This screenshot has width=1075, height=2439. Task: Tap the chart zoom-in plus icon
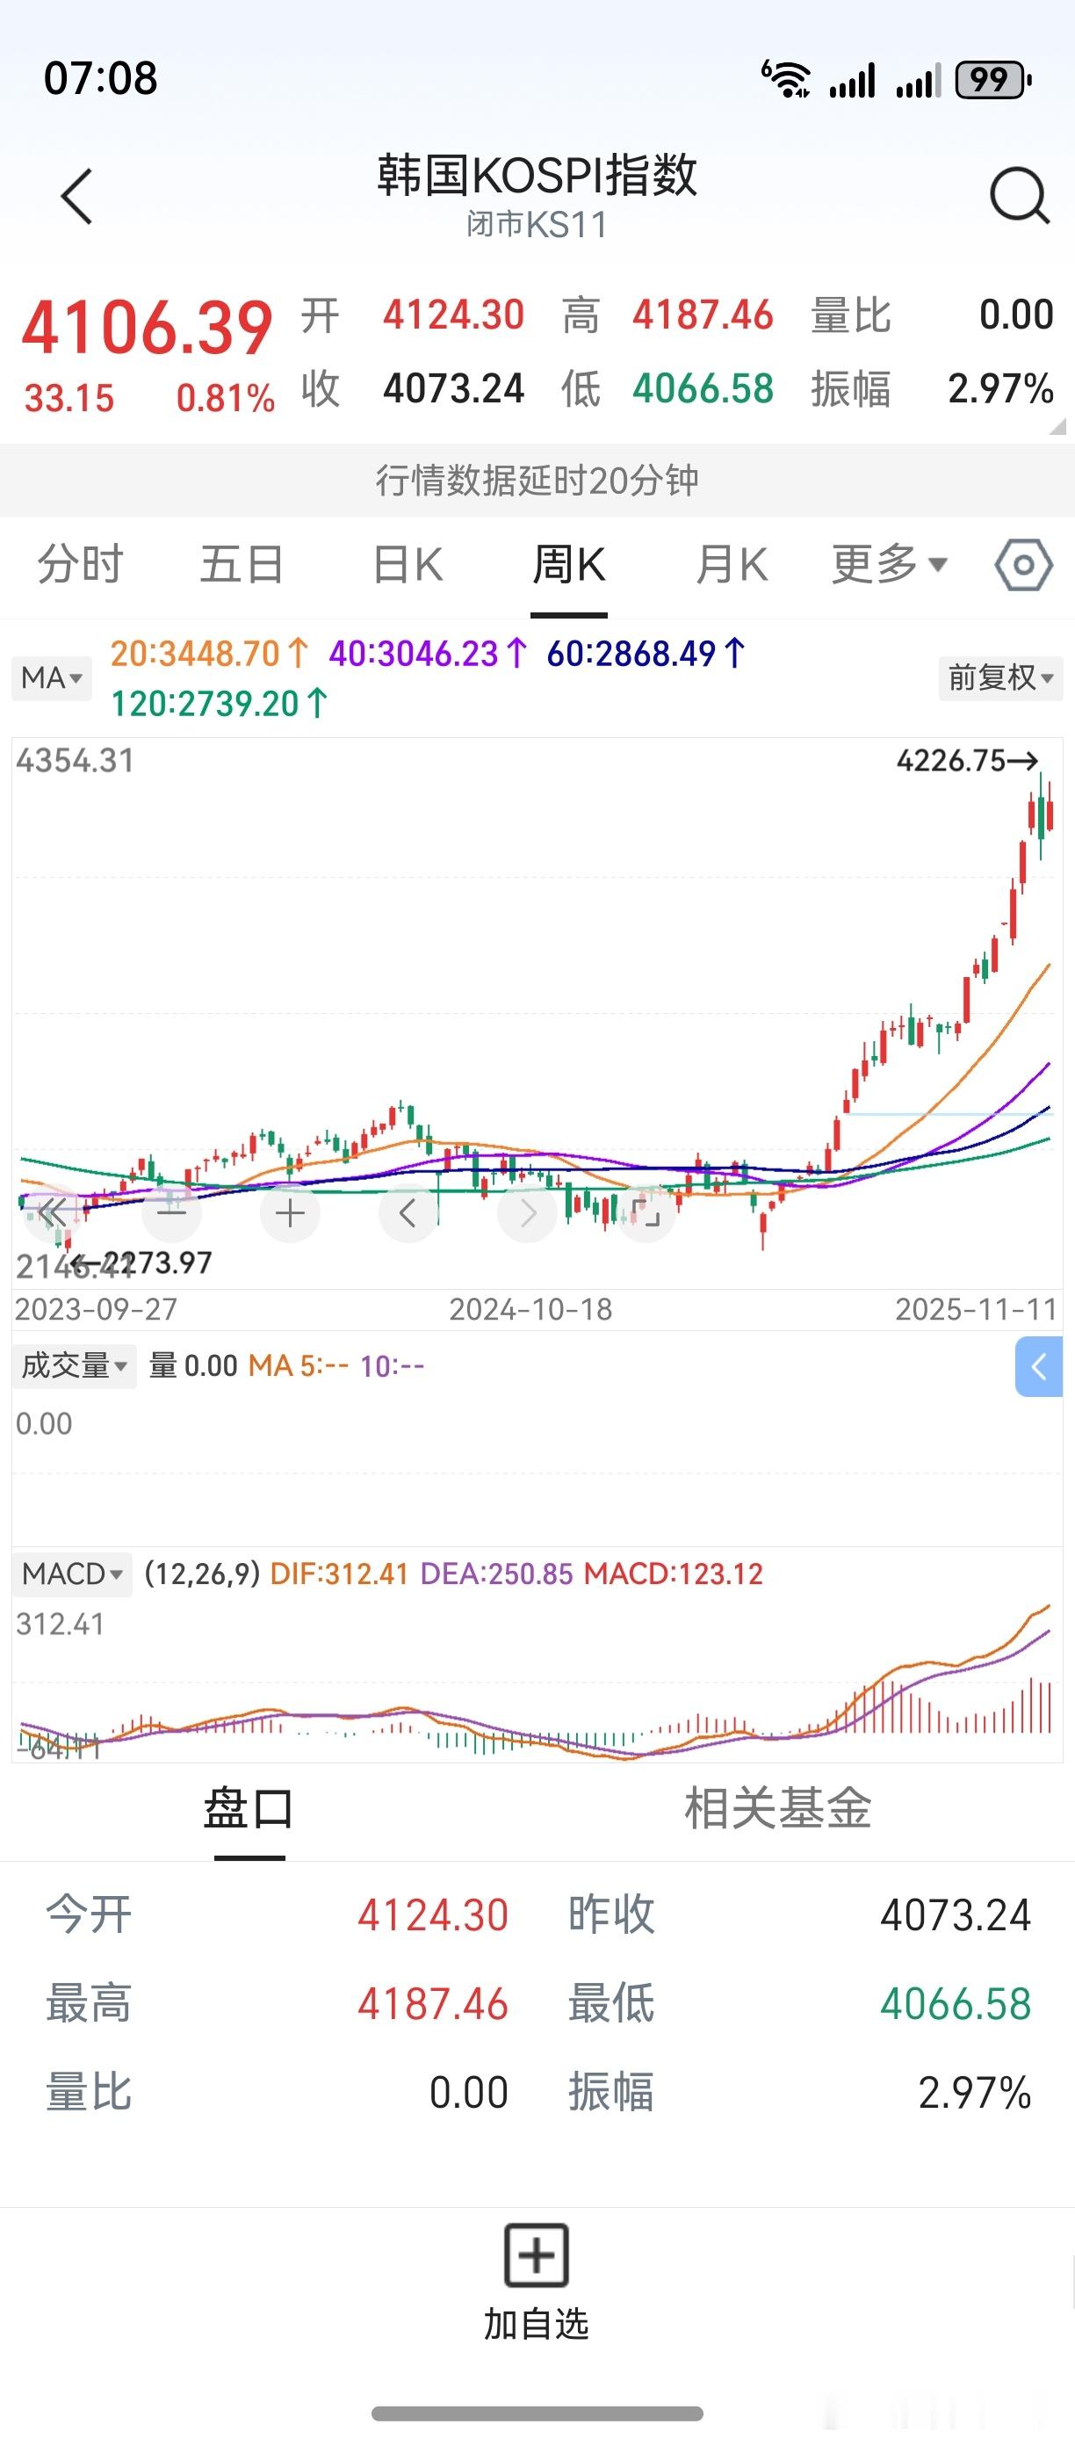290,1212
